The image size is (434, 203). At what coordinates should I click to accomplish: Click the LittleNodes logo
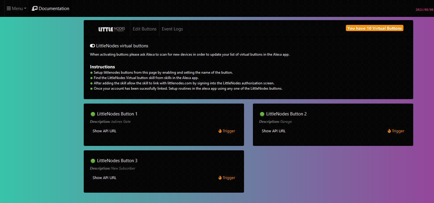(x=112, y=29)
